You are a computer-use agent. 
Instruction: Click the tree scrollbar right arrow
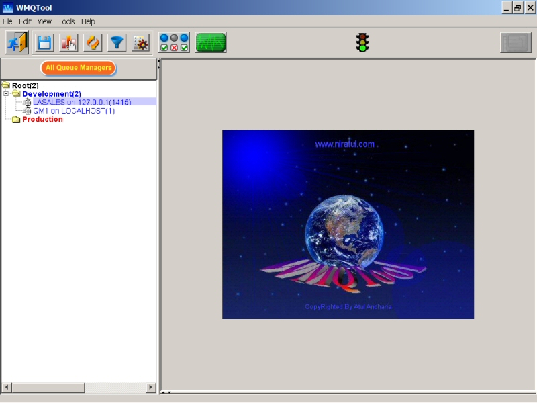point(150,388)
